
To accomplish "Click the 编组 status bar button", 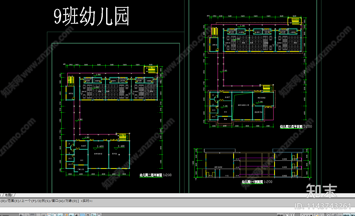I will [346, 215].
